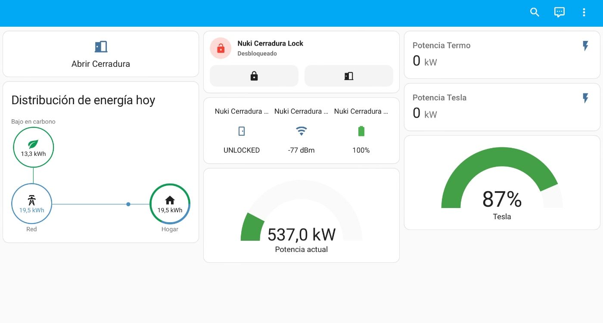Image resolution: width=603 pixels, height=323 pixels.
Task: Click the Tesla label under gauge
Action: click(502, 217)
